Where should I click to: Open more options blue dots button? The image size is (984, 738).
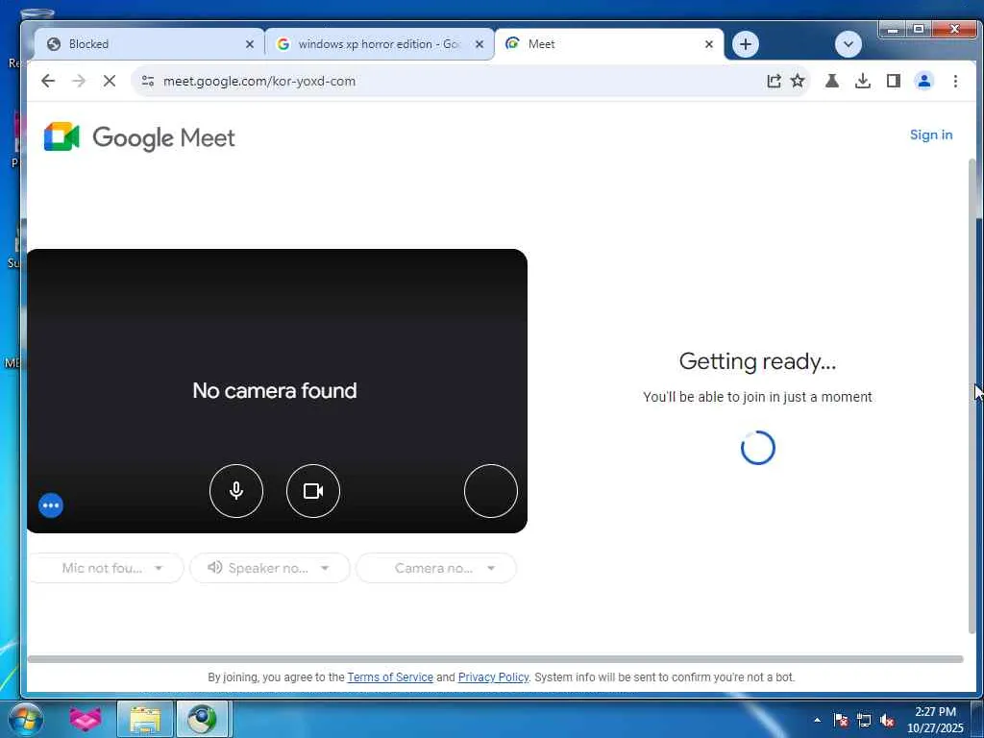[51, 505]
